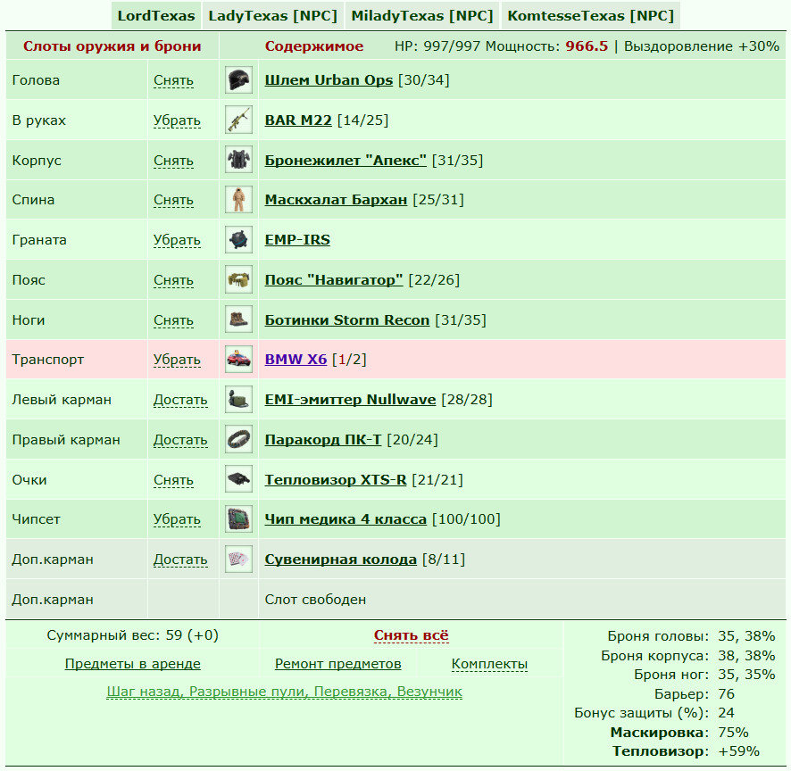Switch to the LadyTexas [NPC] tab
The image size is (791, 771).
tap(272, 16)
